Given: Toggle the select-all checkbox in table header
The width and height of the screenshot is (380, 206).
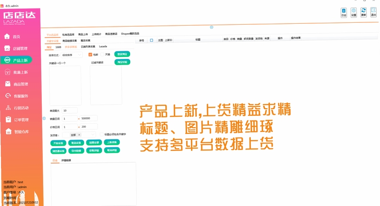Looking at the screenshot, I should tap(152, 40).
